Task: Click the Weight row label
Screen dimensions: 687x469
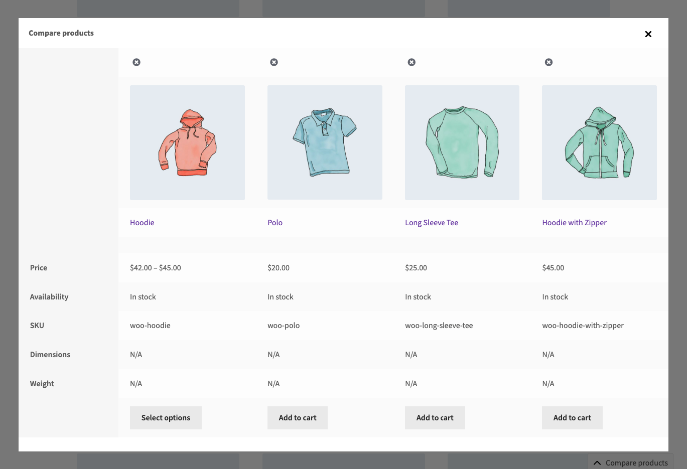Action: pyautogui.click(x=42, y=384)
